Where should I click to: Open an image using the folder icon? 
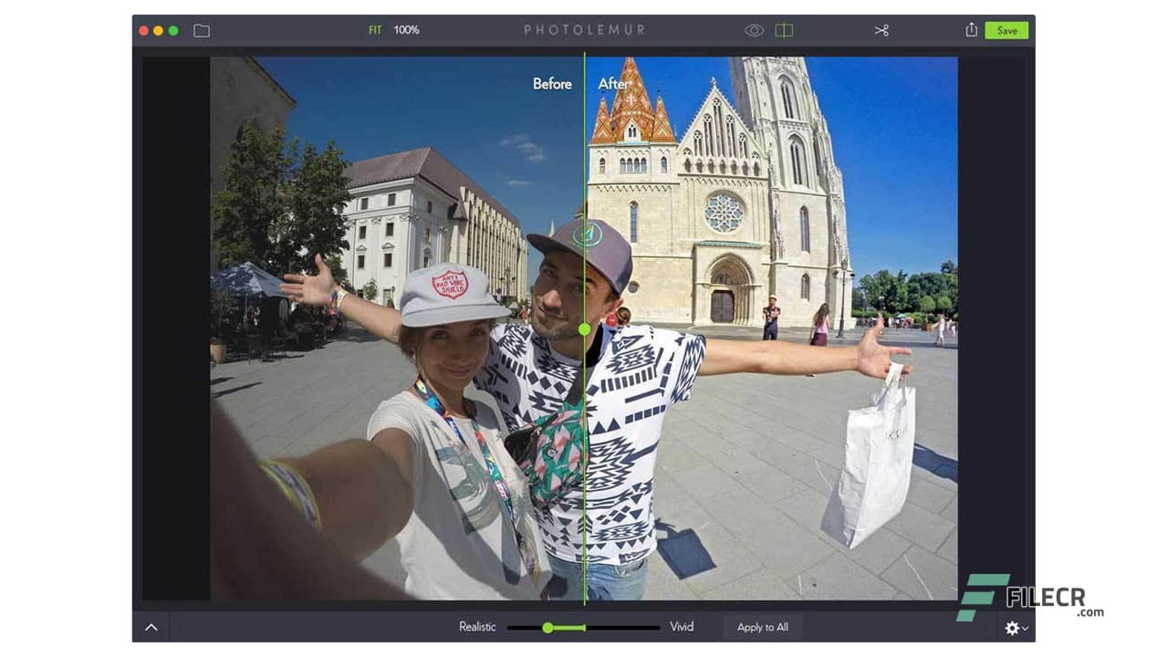(201, 29)
